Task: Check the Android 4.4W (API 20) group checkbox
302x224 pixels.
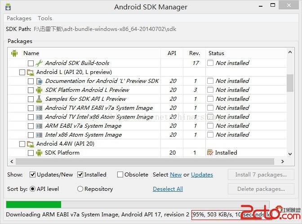Action: coord(22,144)
